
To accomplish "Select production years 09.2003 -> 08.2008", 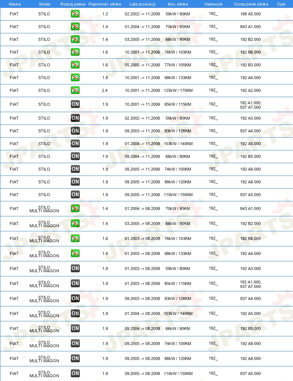I will pyautogui.click(x=142, y=298).
